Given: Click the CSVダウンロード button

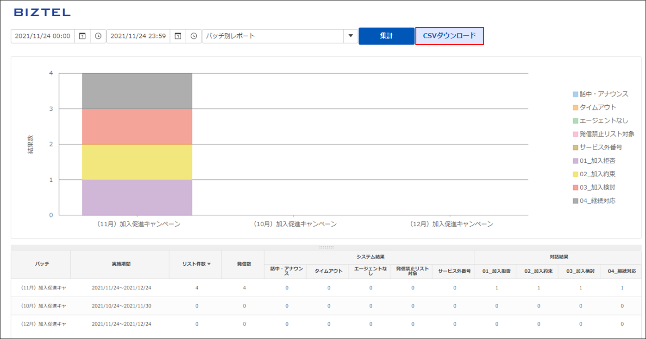Looking at the screenshot, I should (450, 36).
